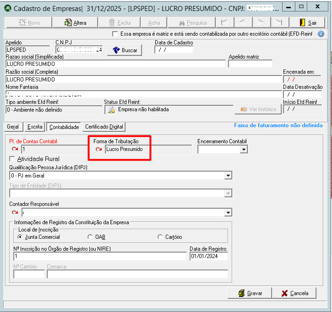
Task: Toggle the matriz company checkbox
Action: pos(115,34)
